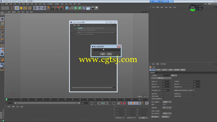Click the red record keyframe button
The width and height of the screenshot is (217, 122).
click(122, 103)
